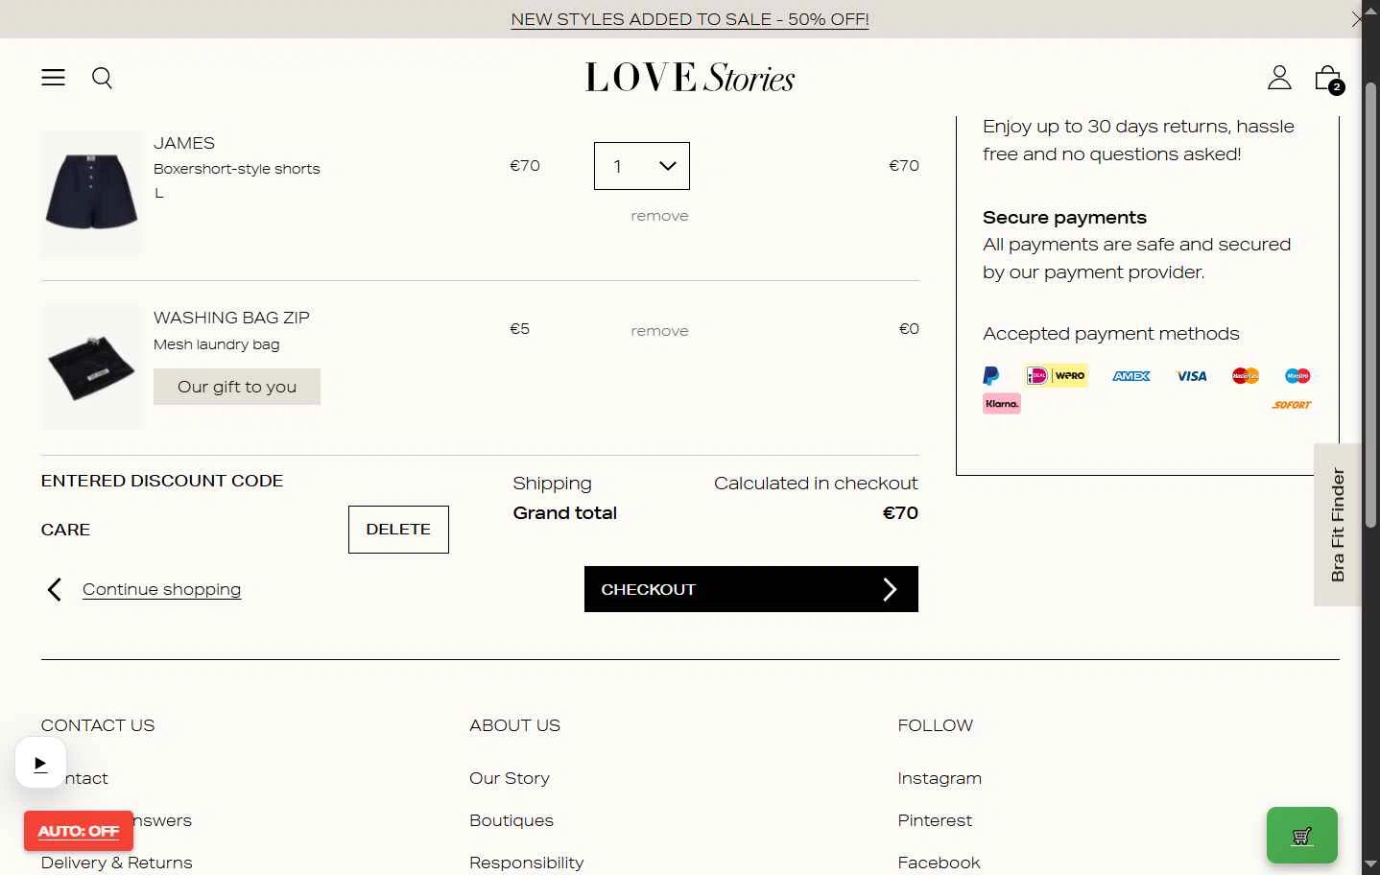1380x875 pixels.
Task: Open the Bra Fit Finder side tab
Action: pyautogui.click(x=1337, y=525)
